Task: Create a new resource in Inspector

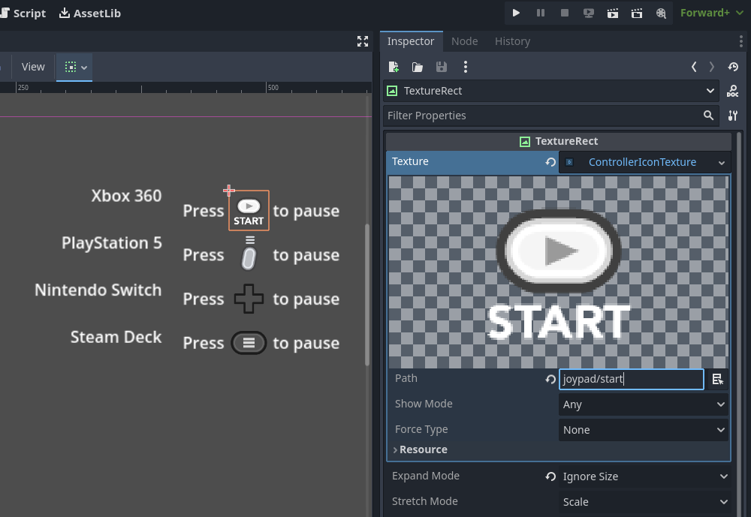Action: click(x=394, y=67)
